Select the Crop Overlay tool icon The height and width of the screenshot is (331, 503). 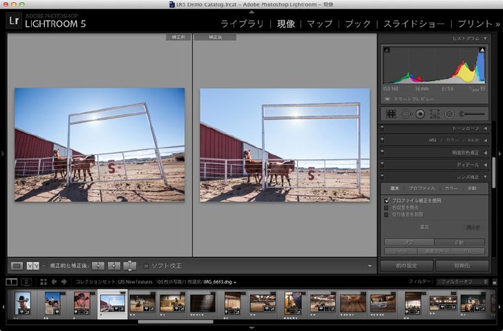coord(391,114)
